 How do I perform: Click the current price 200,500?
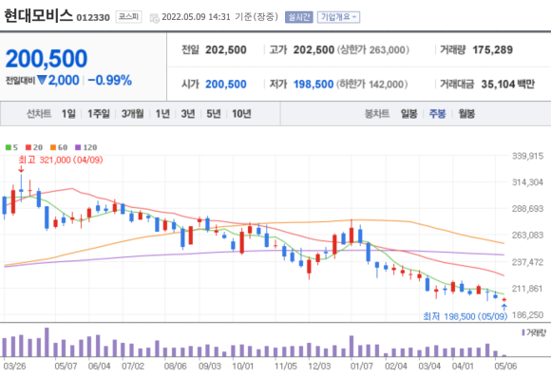pos(47,58)
